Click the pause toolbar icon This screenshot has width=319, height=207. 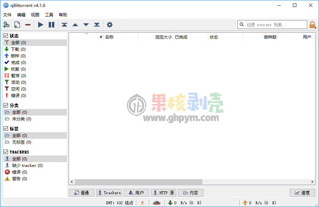[x=52, y=25]
